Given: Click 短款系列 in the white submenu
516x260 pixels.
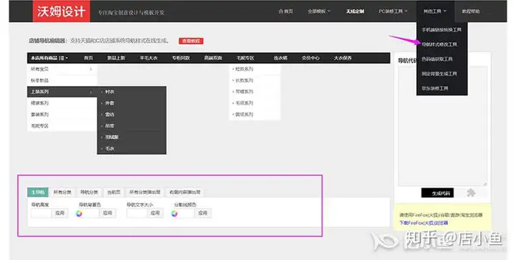Looking at the screenshot, I should 244,69.
